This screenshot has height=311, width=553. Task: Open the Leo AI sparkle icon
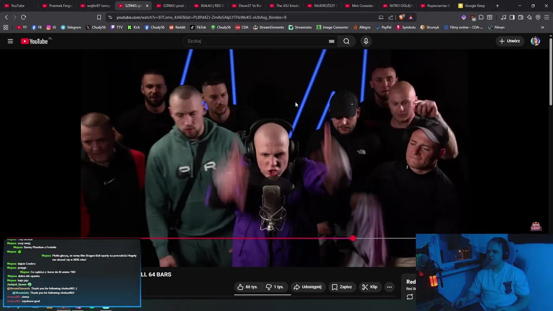[529, 17]
